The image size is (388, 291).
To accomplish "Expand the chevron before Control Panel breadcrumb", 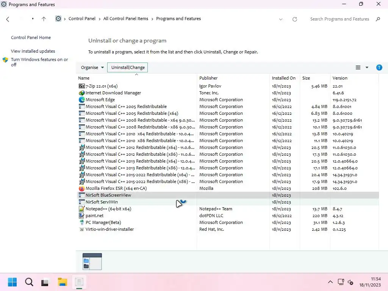I will pos(65,19).
